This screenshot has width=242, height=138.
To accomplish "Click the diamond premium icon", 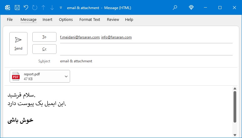I will 191,8.
